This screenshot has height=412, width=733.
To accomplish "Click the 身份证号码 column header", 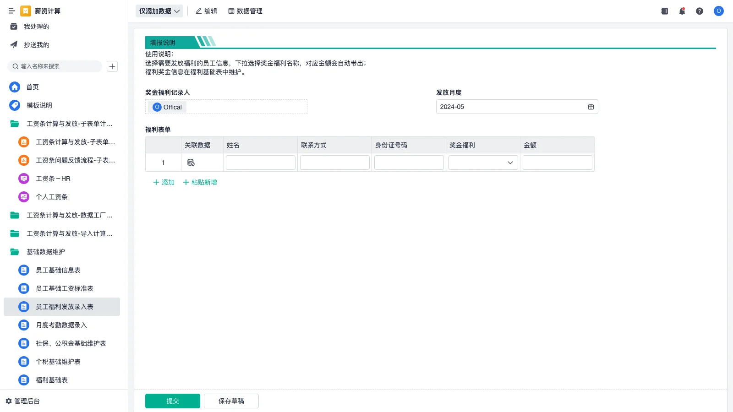I will coord(409,145).
